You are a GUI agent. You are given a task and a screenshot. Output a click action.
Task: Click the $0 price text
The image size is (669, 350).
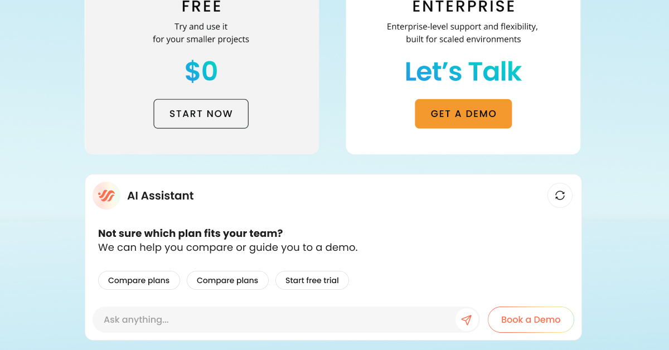click(x=201, y=71)
